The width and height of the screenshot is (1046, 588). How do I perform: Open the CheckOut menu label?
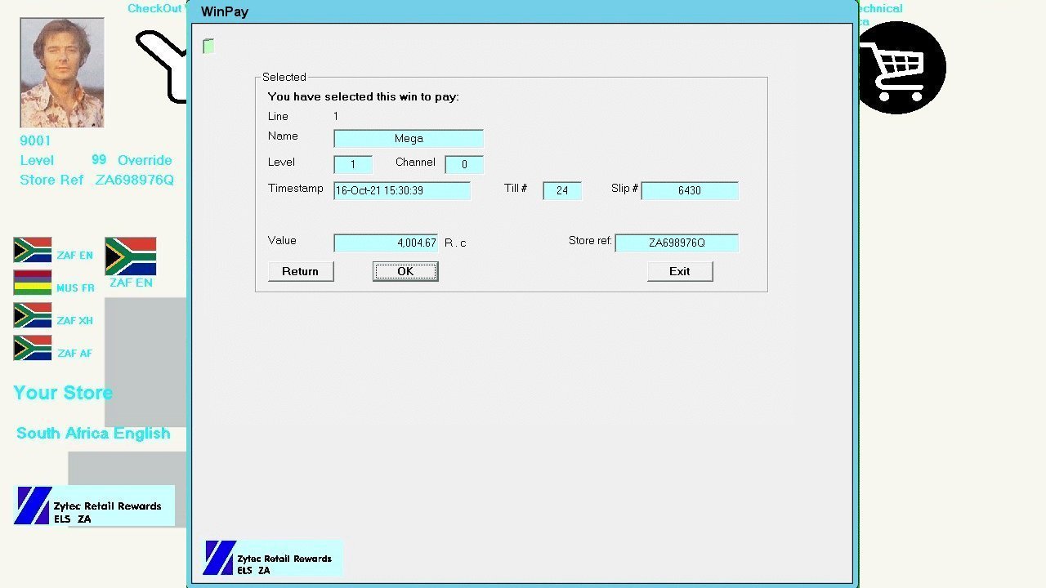coord(154,8)
